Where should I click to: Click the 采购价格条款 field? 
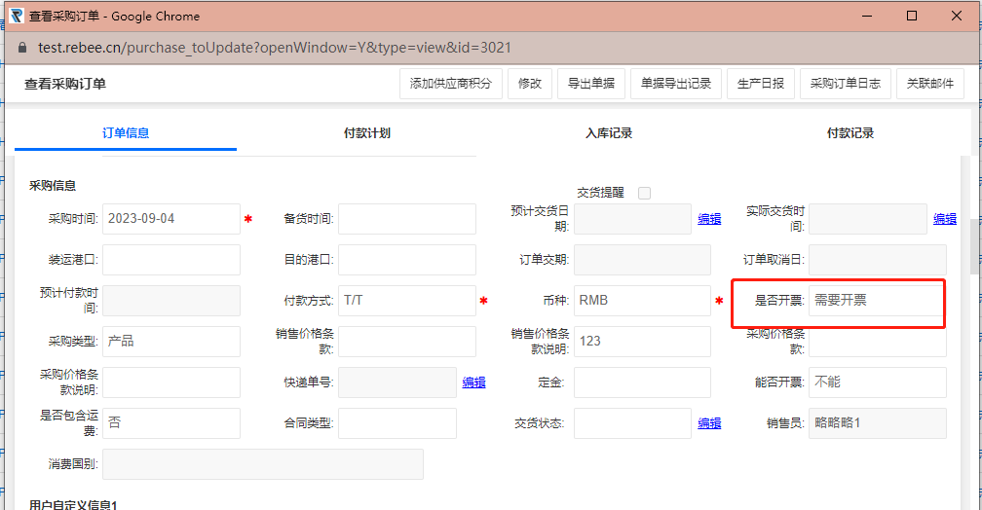point(878,342)
